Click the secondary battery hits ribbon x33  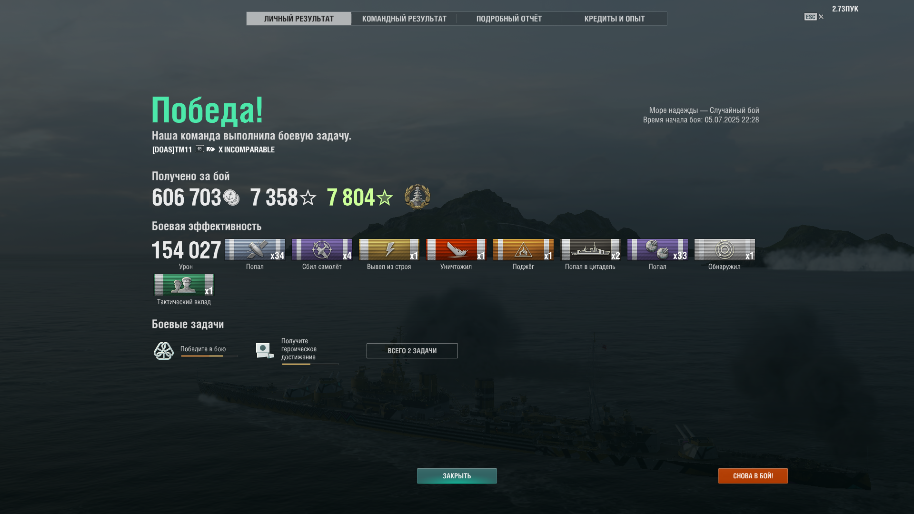[x=657, y=249]
